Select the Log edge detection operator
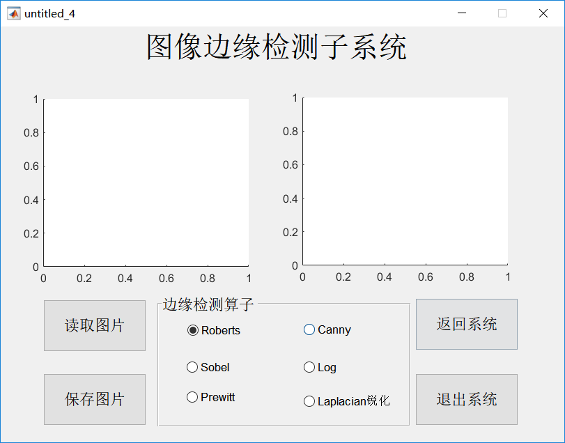Viewport: 565px width, 443px height. 309,367
